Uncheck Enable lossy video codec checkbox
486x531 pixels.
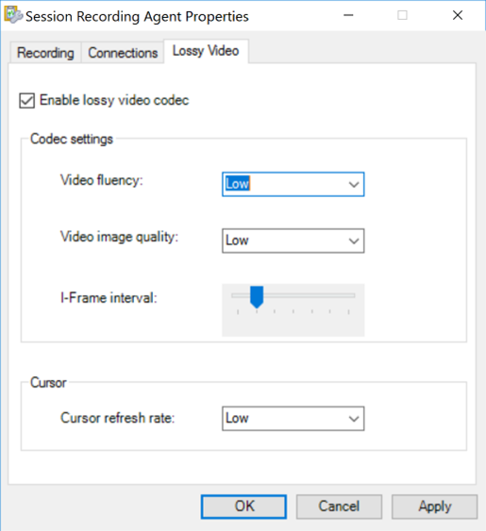26,101
